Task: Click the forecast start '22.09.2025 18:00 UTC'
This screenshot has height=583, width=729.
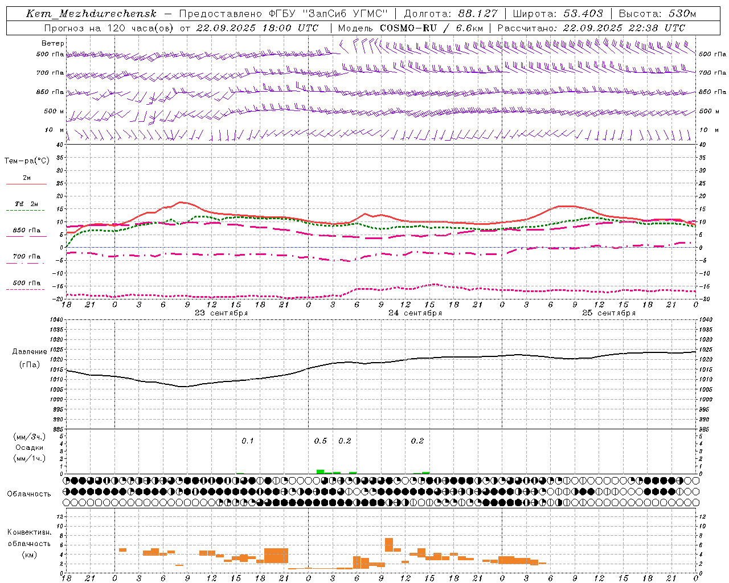Action: pyautogui.click(x=257, y=28)
